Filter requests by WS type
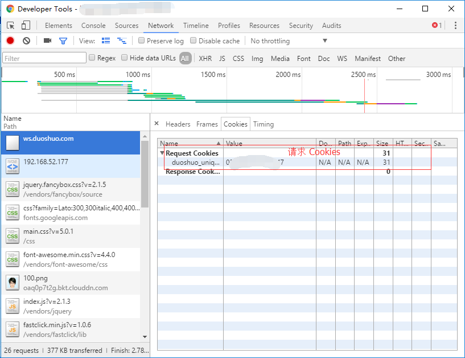The height and width of the screenshot is (358, 465). click(x=342, y=59)
